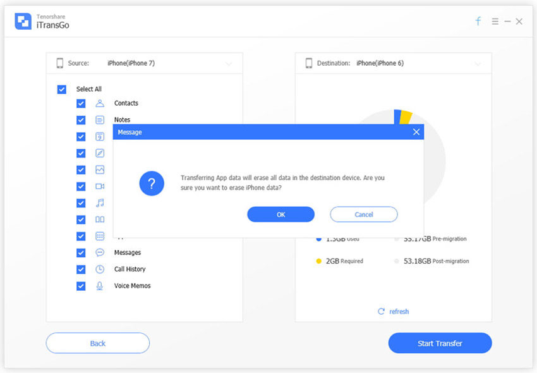Click the apps grid icon

[100, 236]
